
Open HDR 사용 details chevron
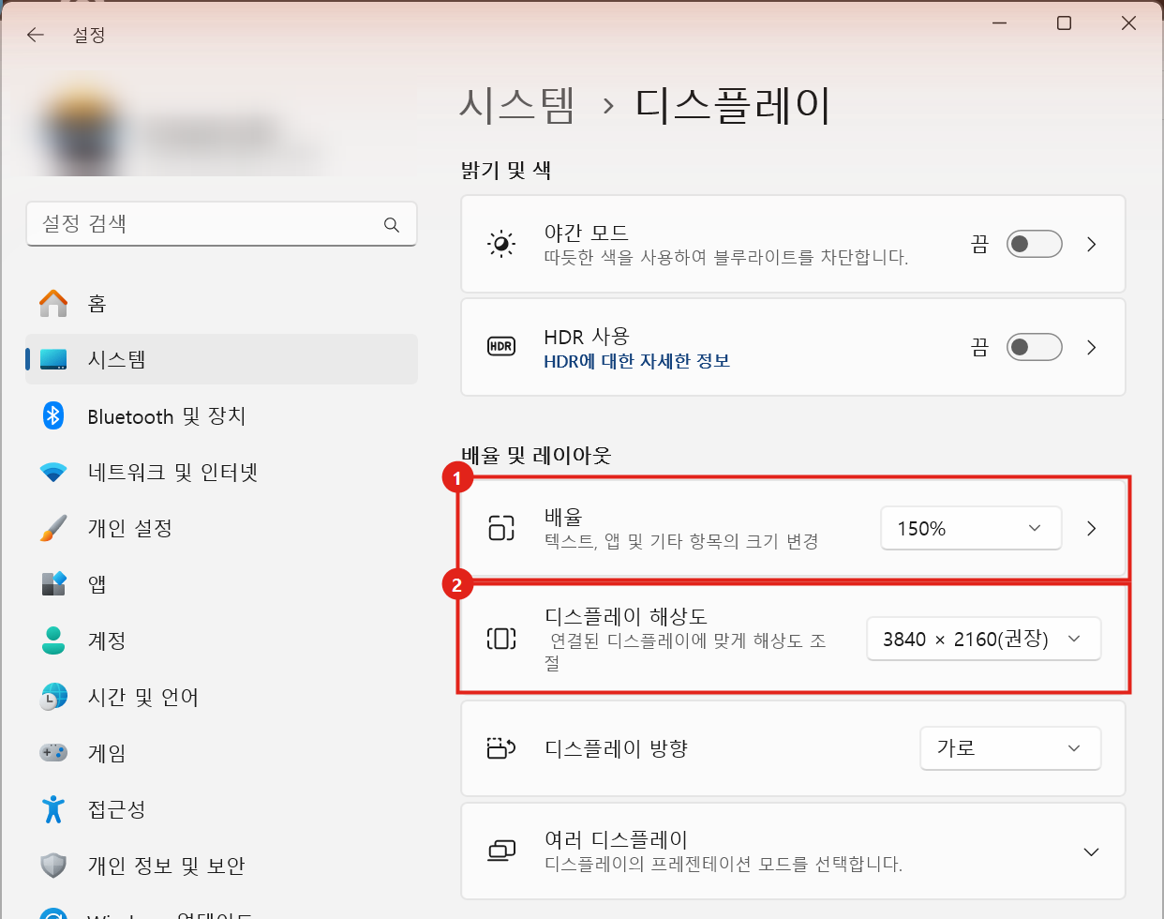(1091, 347)
